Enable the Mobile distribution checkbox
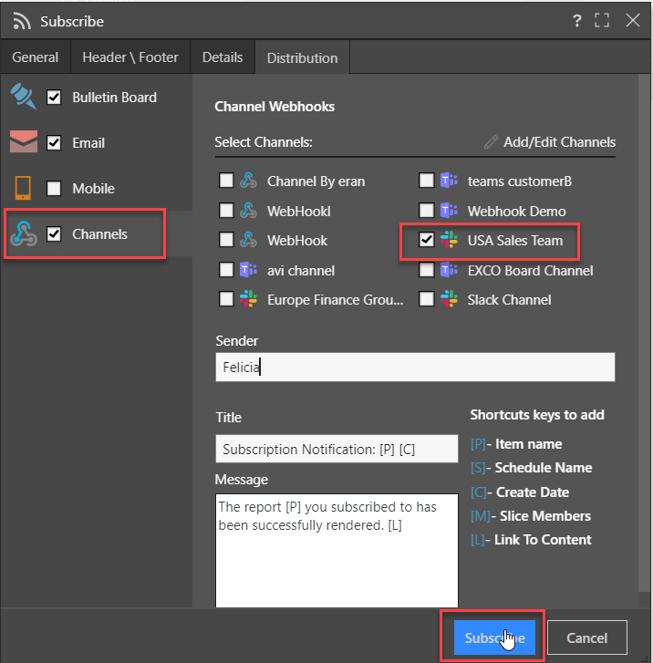The image size is (653, 663). click(54, 188)
